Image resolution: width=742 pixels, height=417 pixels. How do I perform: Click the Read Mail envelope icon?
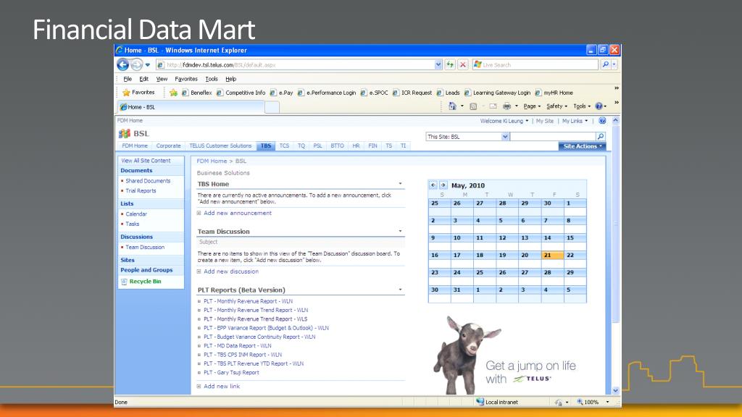tap(493, 106)
